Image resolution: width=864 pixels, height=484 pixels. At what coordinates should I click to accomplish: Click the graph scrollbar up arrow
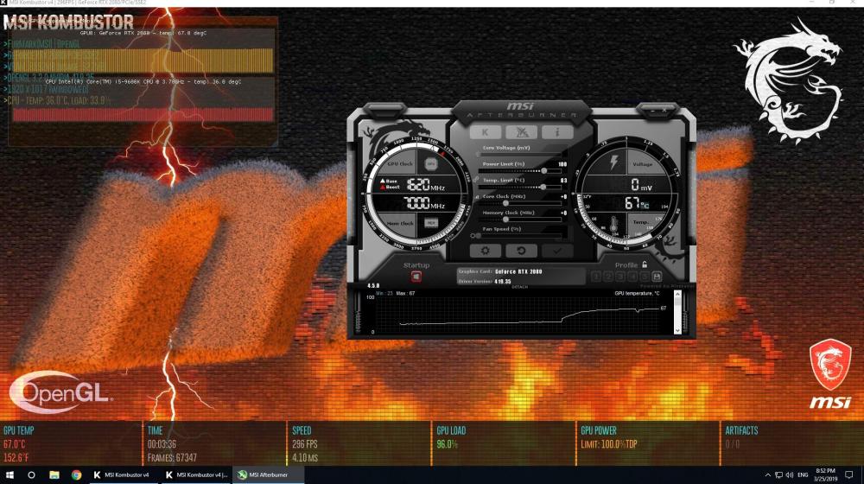[677, 295]
